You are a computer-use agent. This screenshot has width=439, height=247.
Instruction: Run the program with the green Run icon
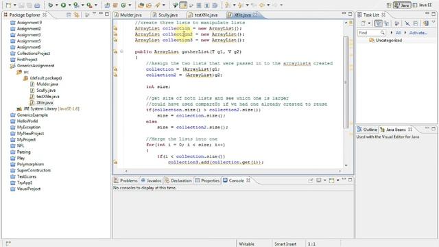(x=64, y=5)
